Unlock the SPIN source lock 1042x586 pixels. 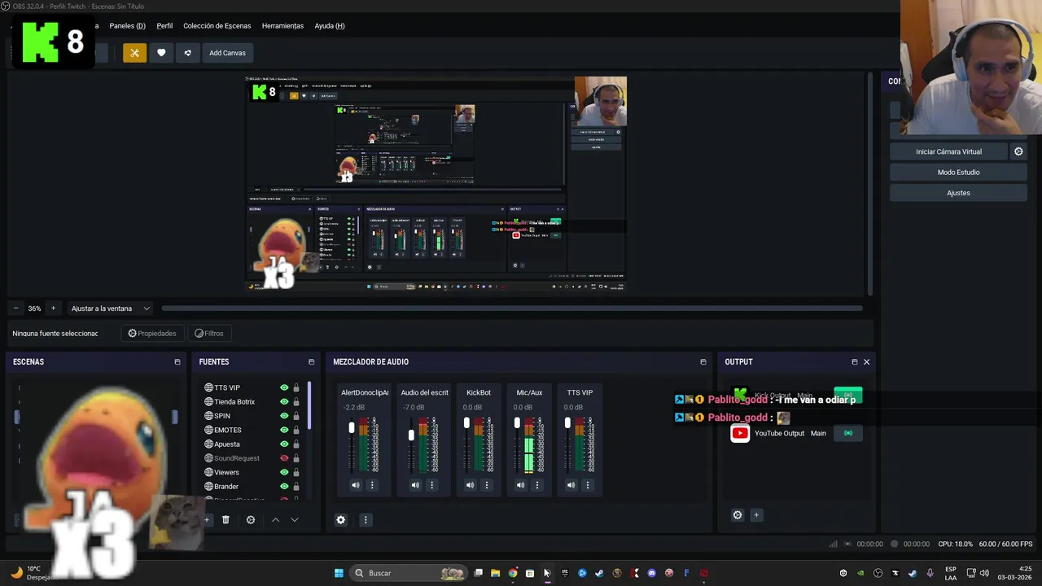(296, 416)
